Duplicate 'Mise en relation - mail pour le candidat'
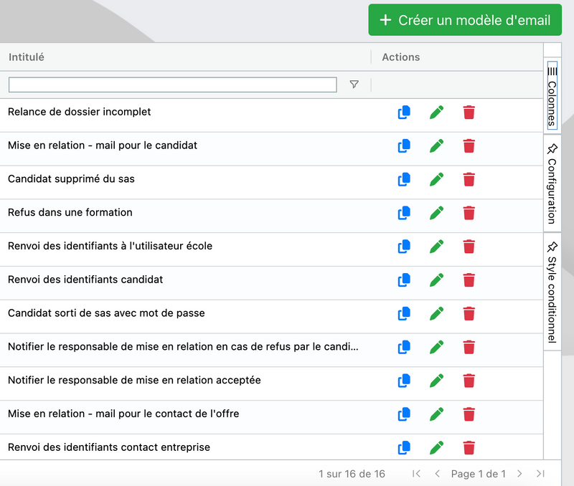 404,146
